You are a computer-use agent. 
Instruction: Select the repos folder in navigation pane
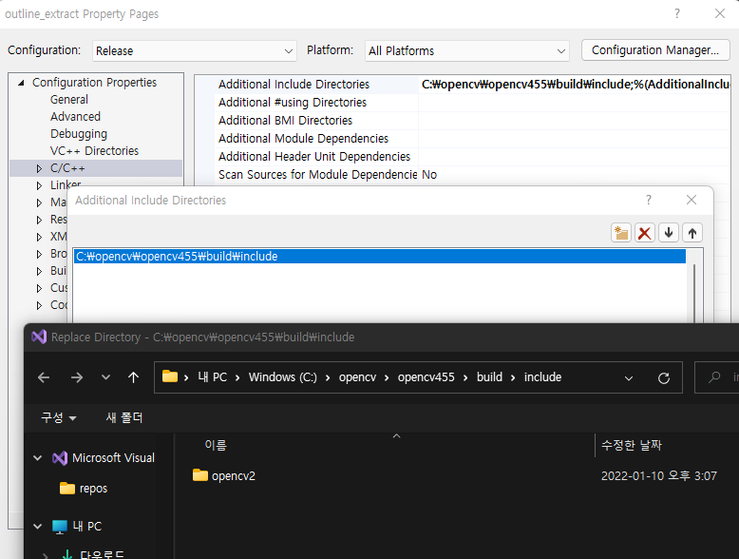pos(84,489)
